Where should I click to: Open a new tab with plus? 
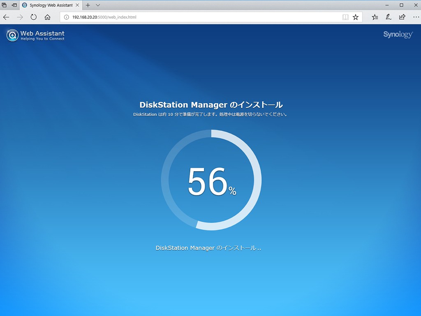(x=88, y=5)
